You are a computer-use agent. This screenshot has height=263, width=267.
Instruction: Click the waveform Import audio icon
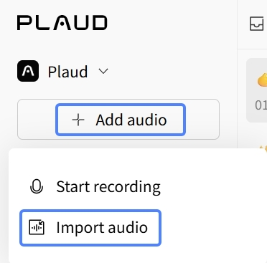[37, 227]
